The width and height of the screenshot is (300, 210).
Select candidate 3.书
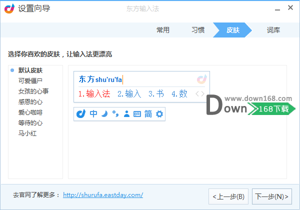tap(156, 94)
